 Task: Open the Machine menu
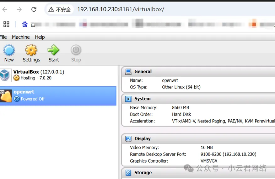[21, 37]
